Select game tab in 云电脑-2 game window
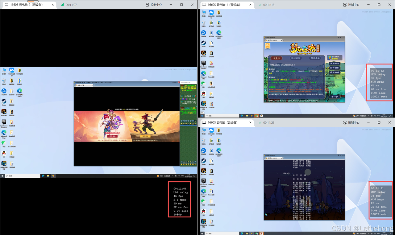The height and width of the screenshot is (235, 395). (84, 85)
